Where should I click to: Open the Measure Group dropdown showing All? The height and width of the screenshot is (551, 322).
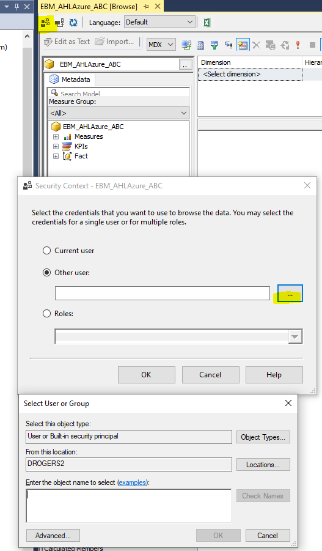119,113
